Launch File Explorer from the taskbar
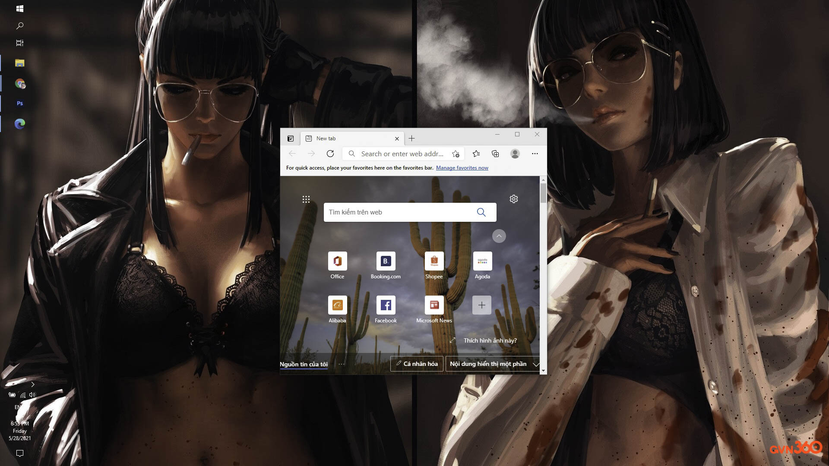Viewport: 829px width, 466px height. [19, 63]
